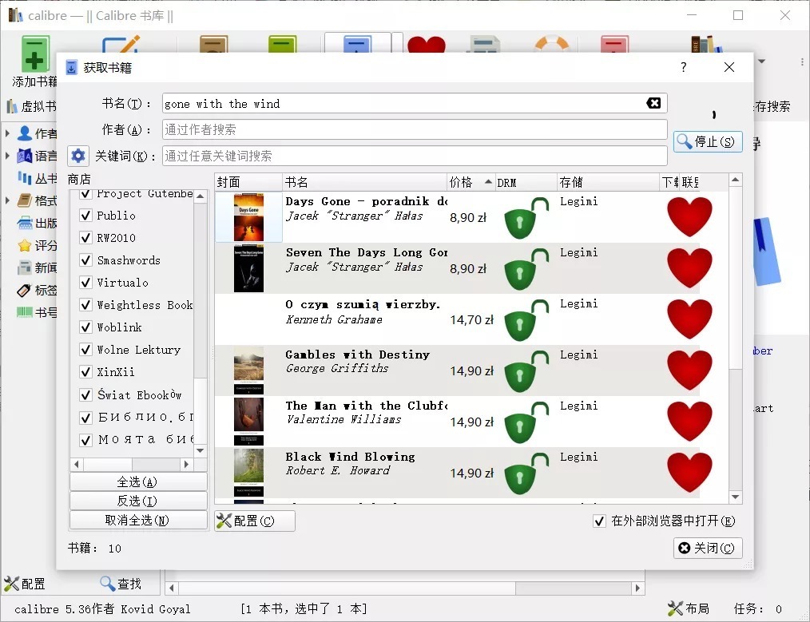This screenshot has height=622, width=810.
Task: Toggle the Smashwords store checkbox
Action: 85,260
